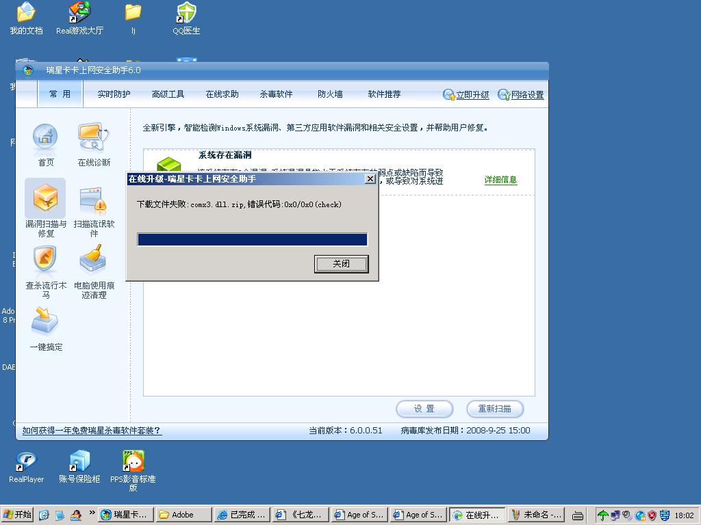Click the QQ penguin quick launch icon
This screenshot has width=701, height=525.
(x=76, y=515)
